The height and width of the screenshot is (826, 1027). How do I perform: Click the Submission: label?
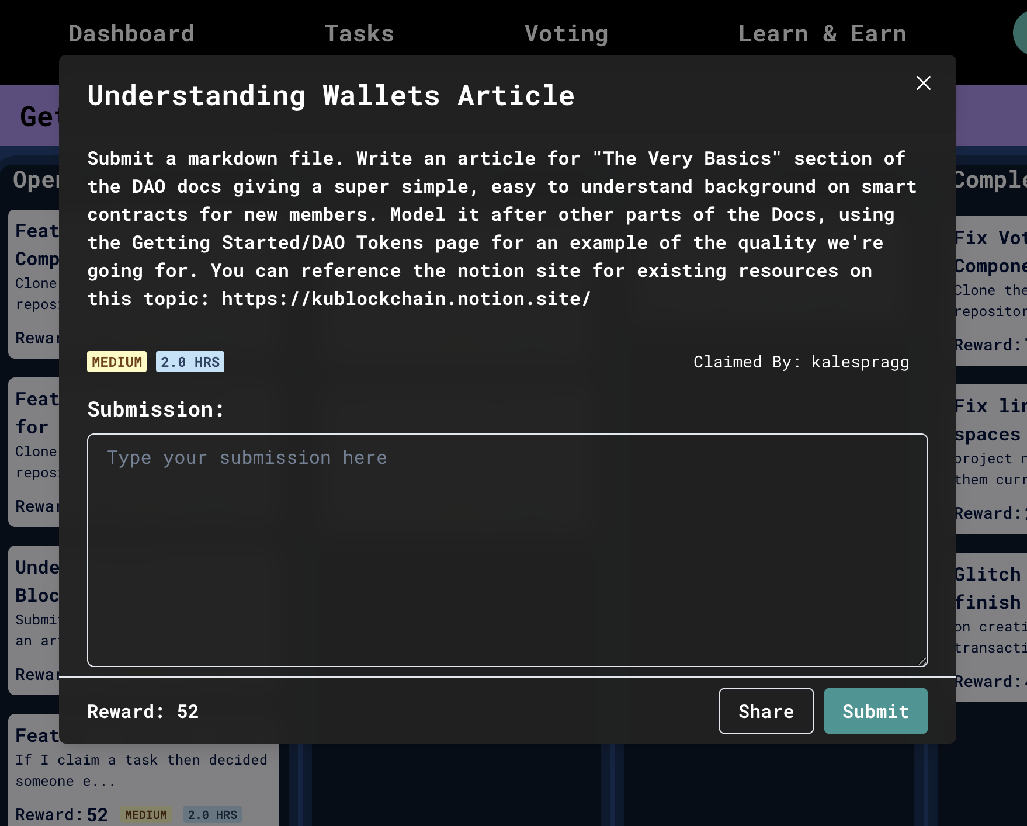coord(155,409)
